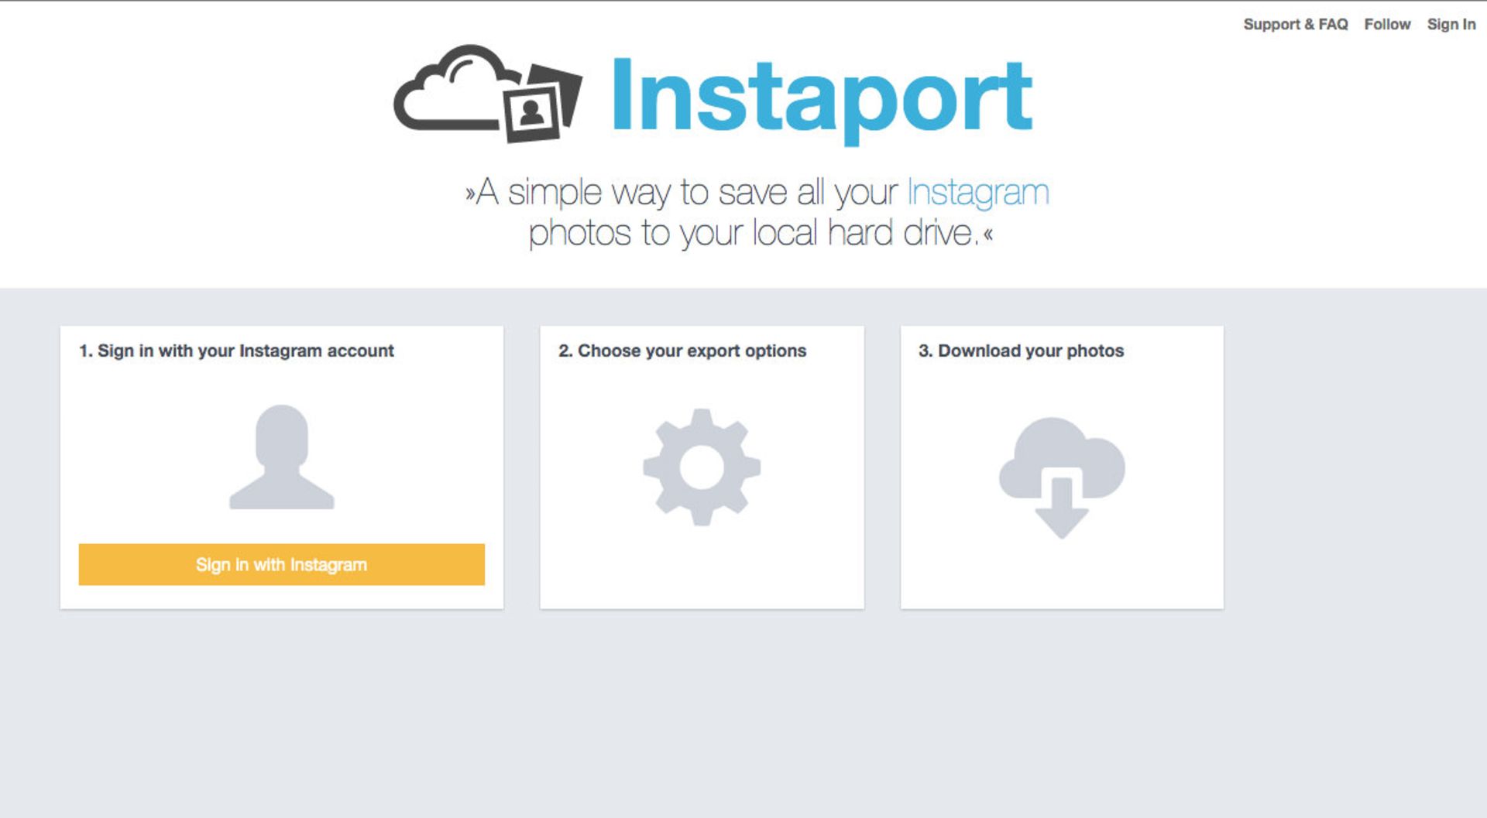Viewport: 1487px width, 818px height.
Task: Click the tagline text 'photos to your local hard drive'
Action: pyautogui.click(x=751, y=233)
